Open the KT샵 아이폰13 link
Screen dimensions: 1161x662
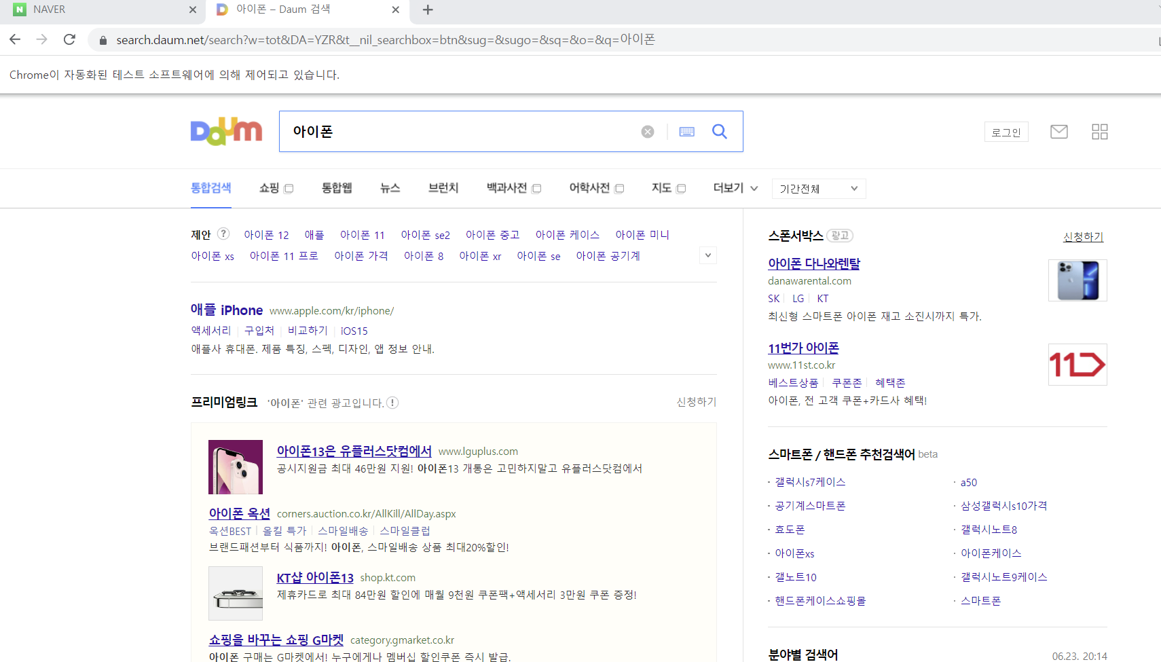pyautogui.click(x=315, y=577)
